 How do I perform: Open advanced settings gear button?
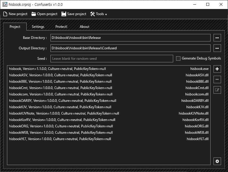[x=217, y=161]
